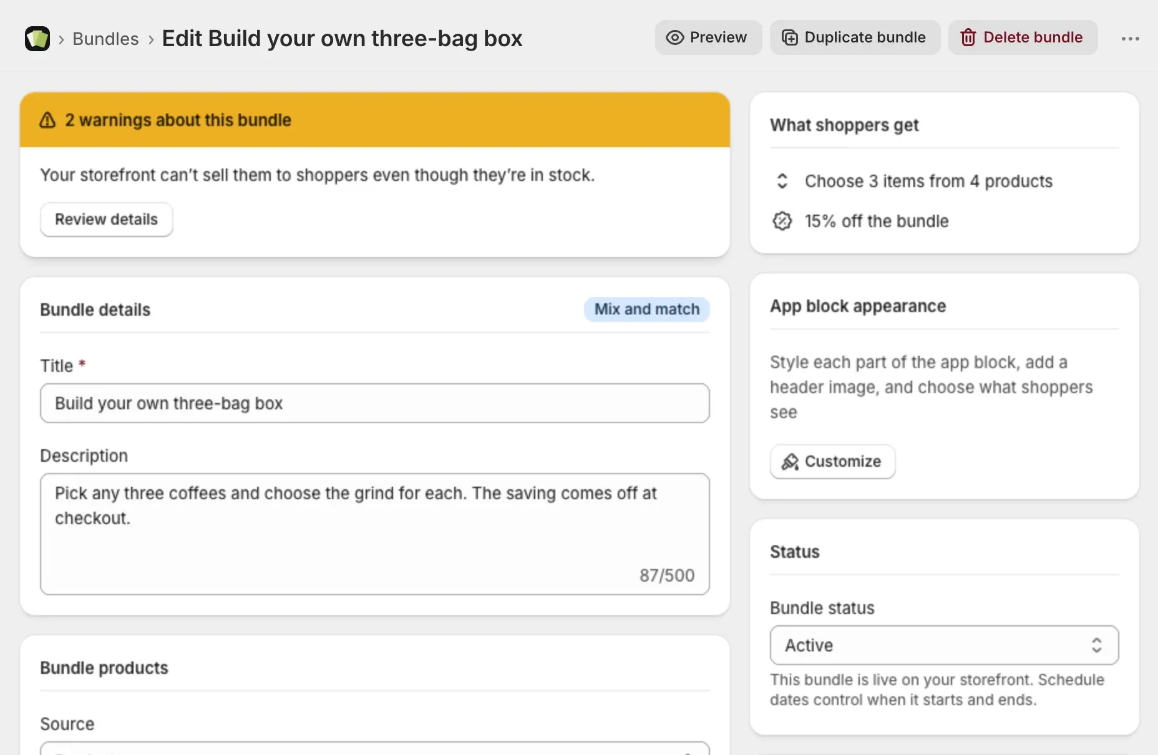
Task: Click the 87/500 character counter
Action: point(667,575)
